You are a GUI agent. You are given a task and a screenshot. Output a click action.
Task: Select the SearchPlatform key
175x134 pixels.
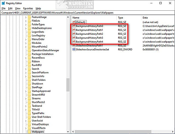coord(40,72)
